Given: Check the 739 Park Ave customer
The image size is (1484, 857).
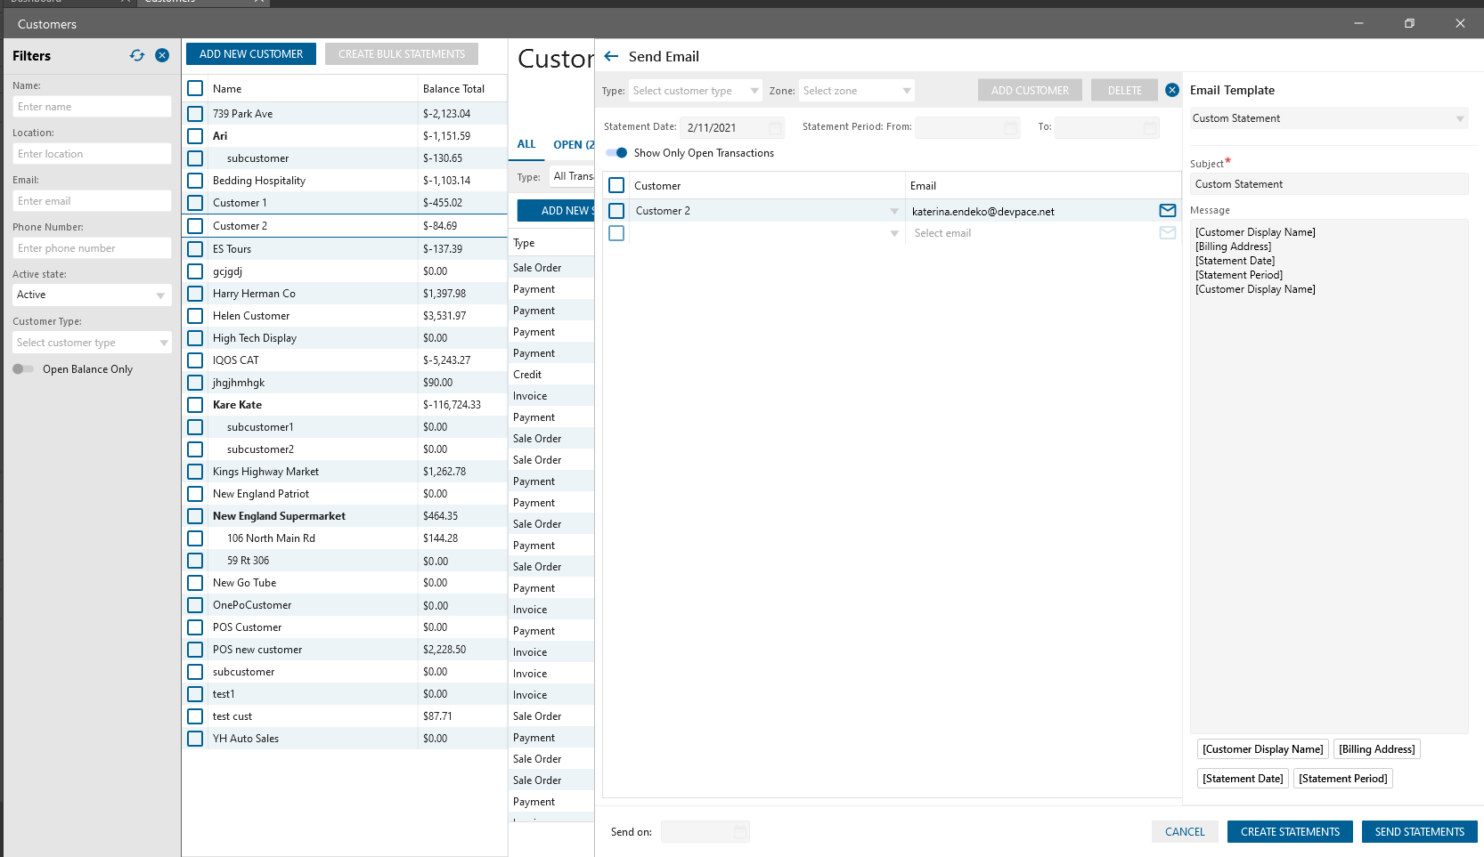Looking at the screenshot, I should coord(195,114).
